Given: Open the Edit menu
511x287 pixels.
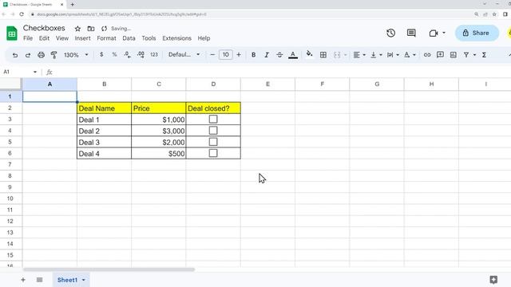Looking at the screenshot, I should (x=45, y=38).
